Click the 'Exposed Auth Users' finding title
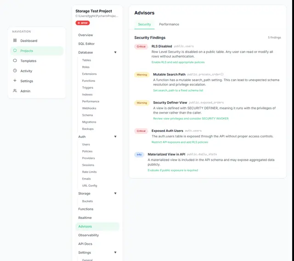 [167, 131]
